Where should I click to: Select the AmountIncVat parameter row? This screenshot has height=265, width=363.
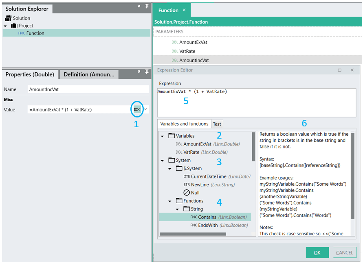click(257, 60)
